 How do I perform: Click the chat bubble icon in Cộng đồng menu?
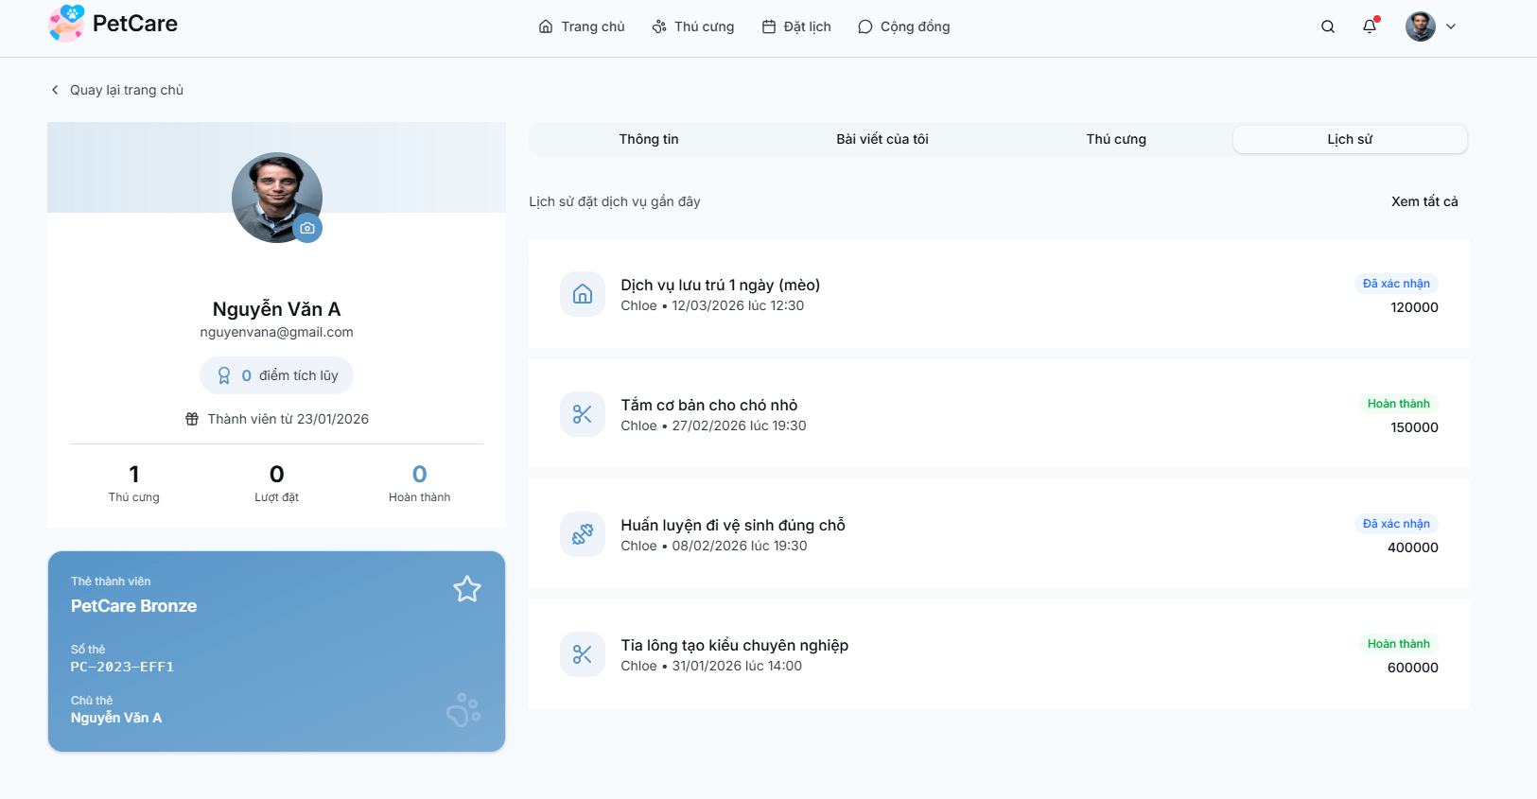pyautogui.click(x=865, y=26)
